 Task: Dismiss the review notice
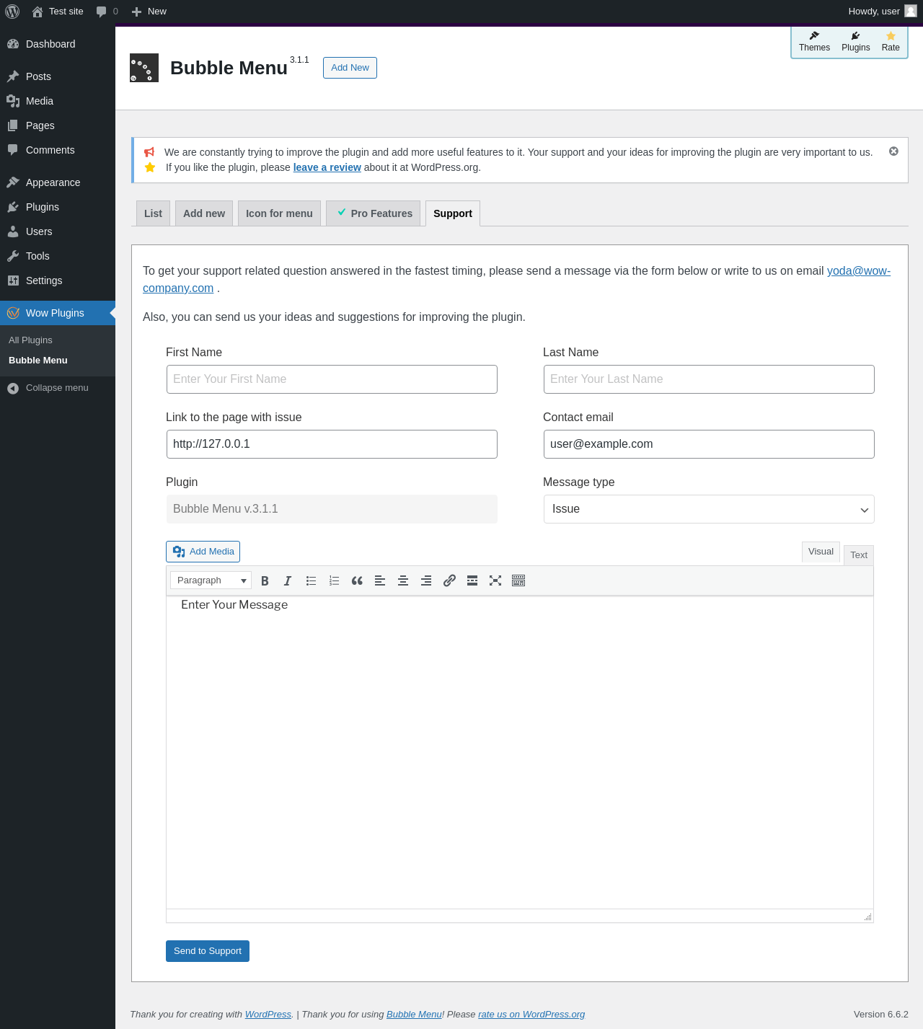(x=893, y=151)
